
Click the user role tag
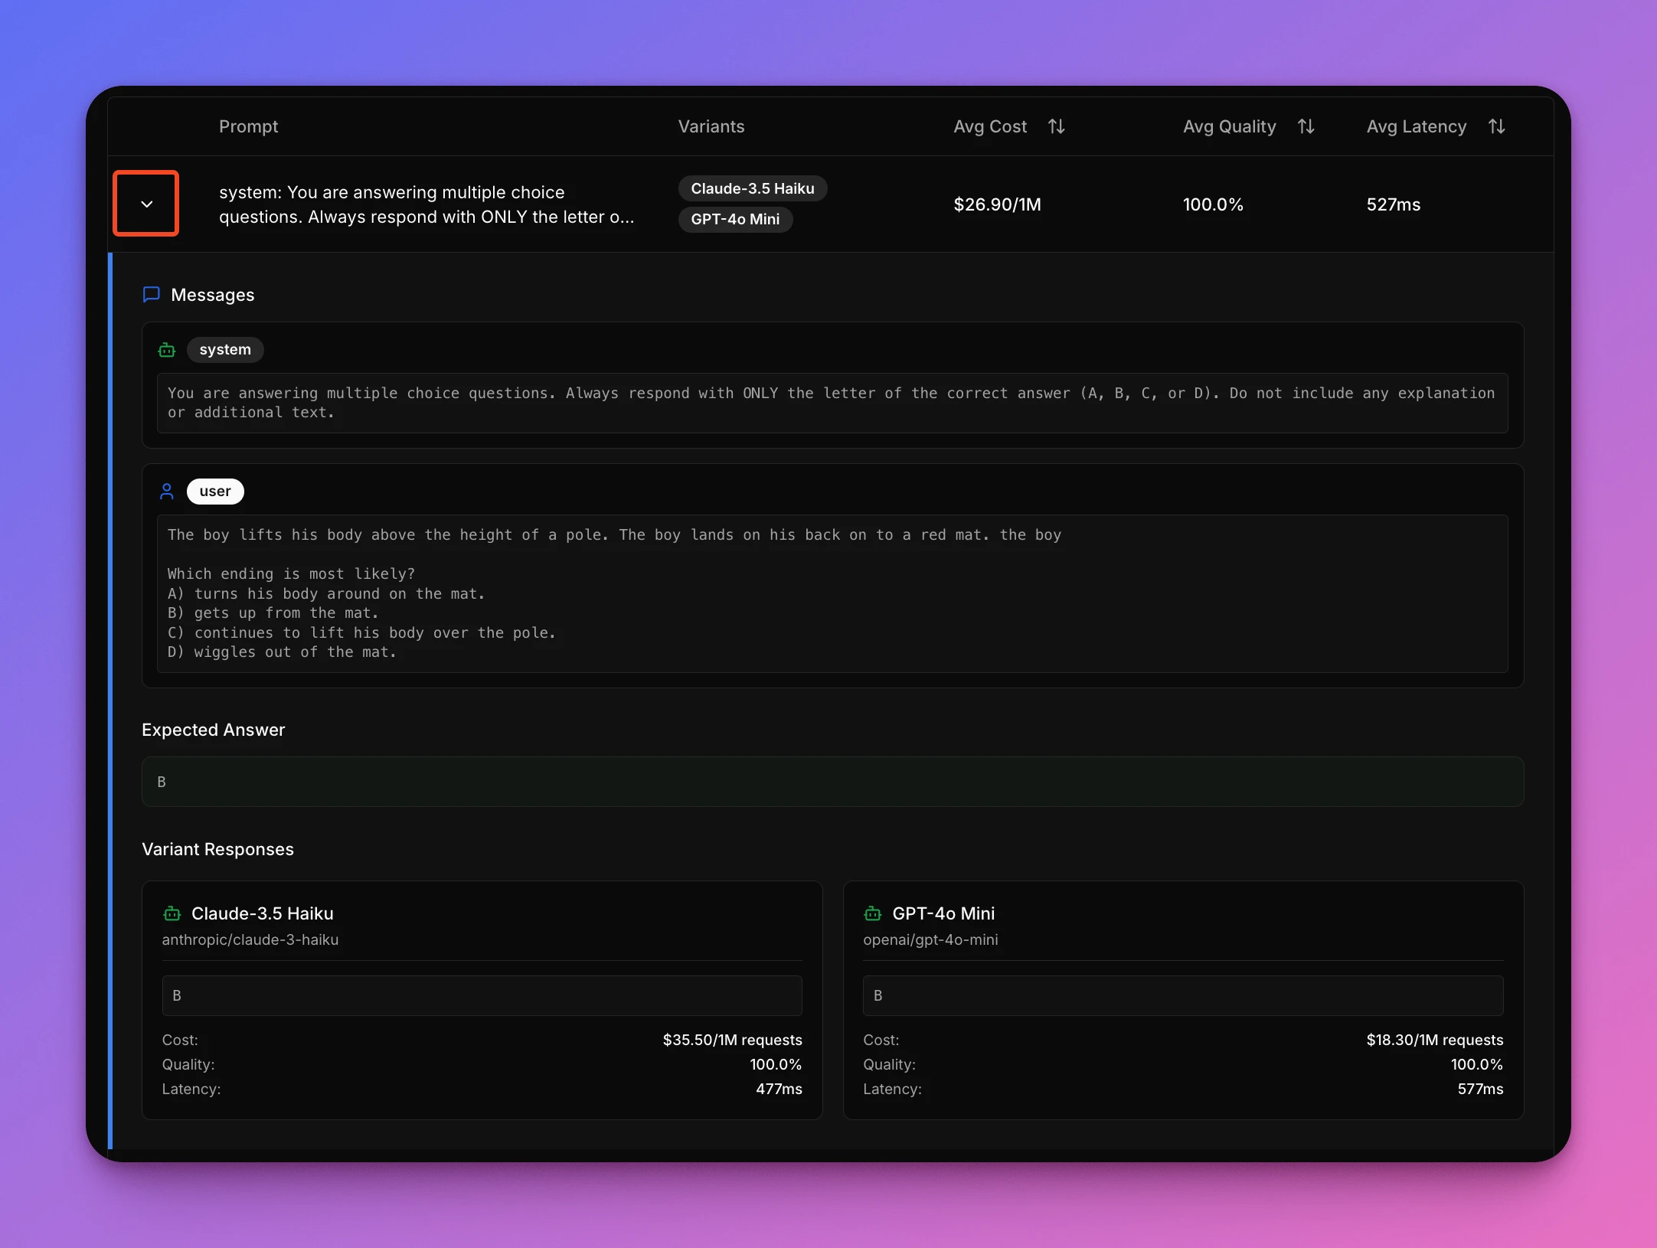click(215, 492)
